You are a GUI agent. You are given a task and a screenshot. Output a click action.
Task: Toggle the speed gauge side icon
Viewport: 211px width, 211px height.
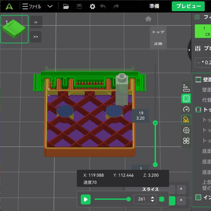(x=186, y=109)
